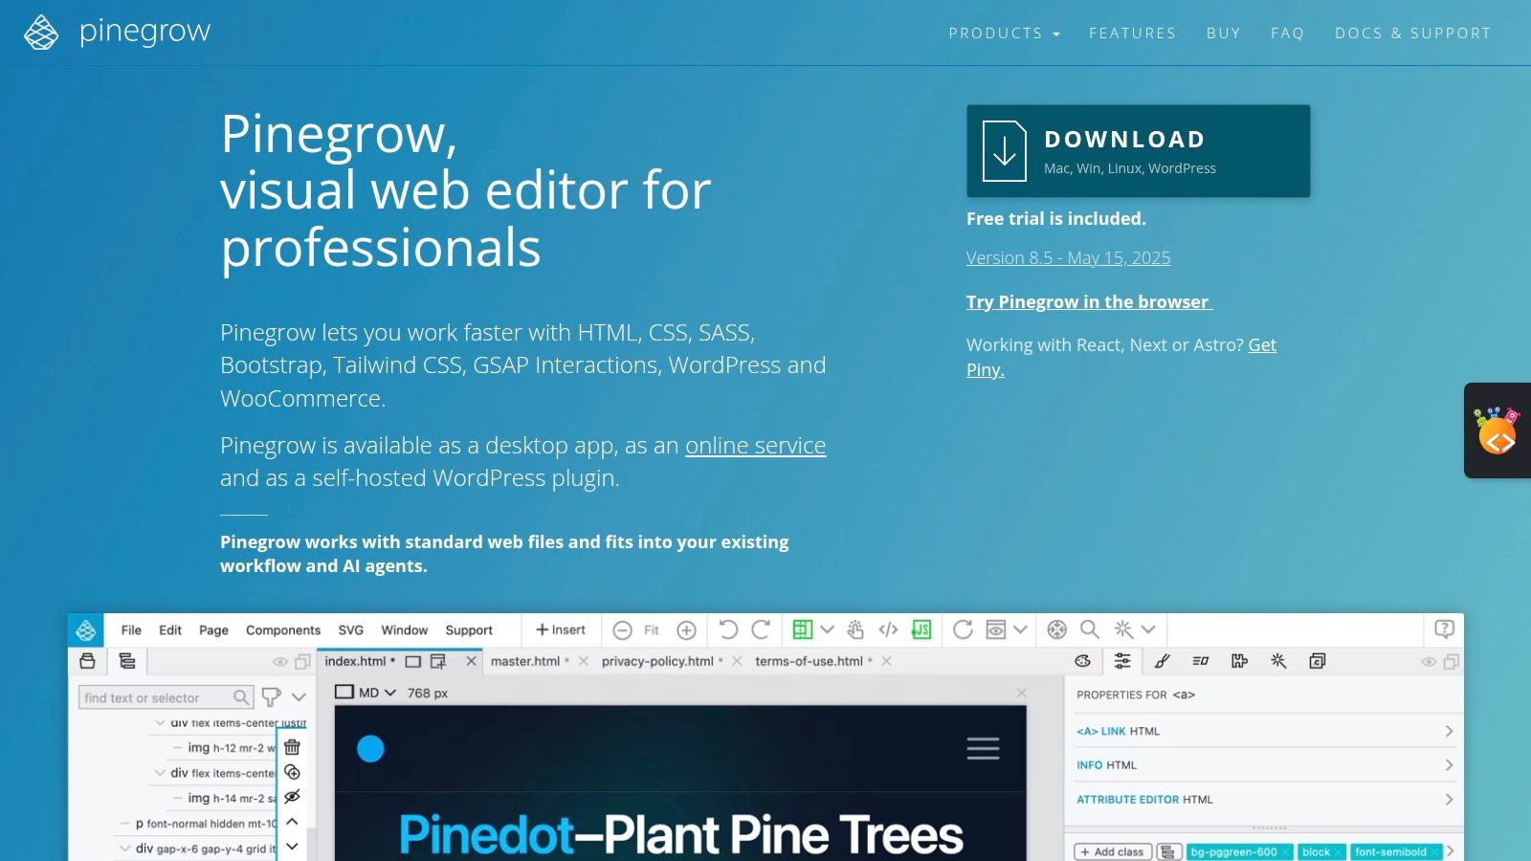
Task: Open the help question mark icon
Action: tap(1444, 629)
